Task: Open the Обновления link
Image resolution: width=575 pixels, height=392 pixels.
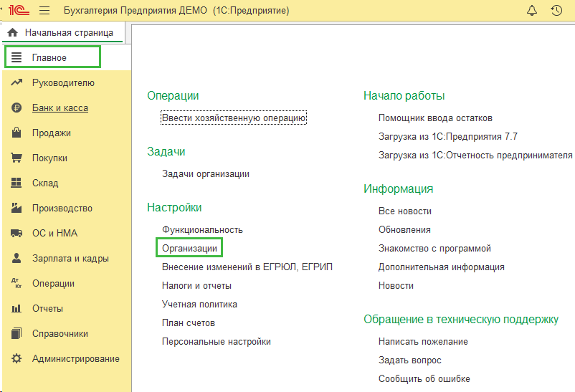Action: (x=404, y=230)
